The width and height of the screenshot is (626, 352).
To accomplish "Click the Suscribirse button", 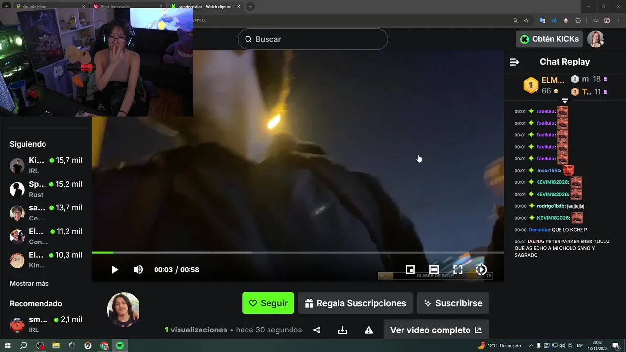I will pos(453,303).
